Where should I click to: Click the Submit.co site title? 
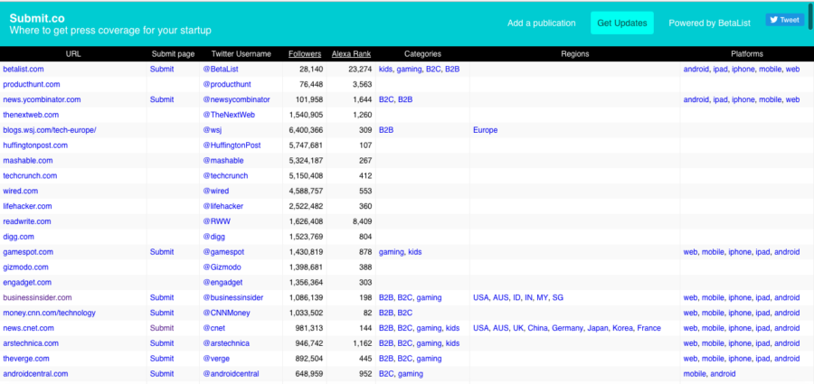tap(37, 19)
